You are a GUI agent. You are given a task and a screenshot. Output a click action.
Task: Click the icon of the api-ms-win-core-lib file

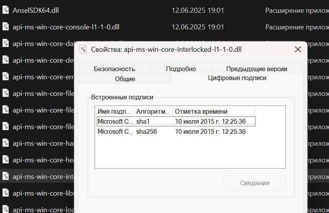5,193
